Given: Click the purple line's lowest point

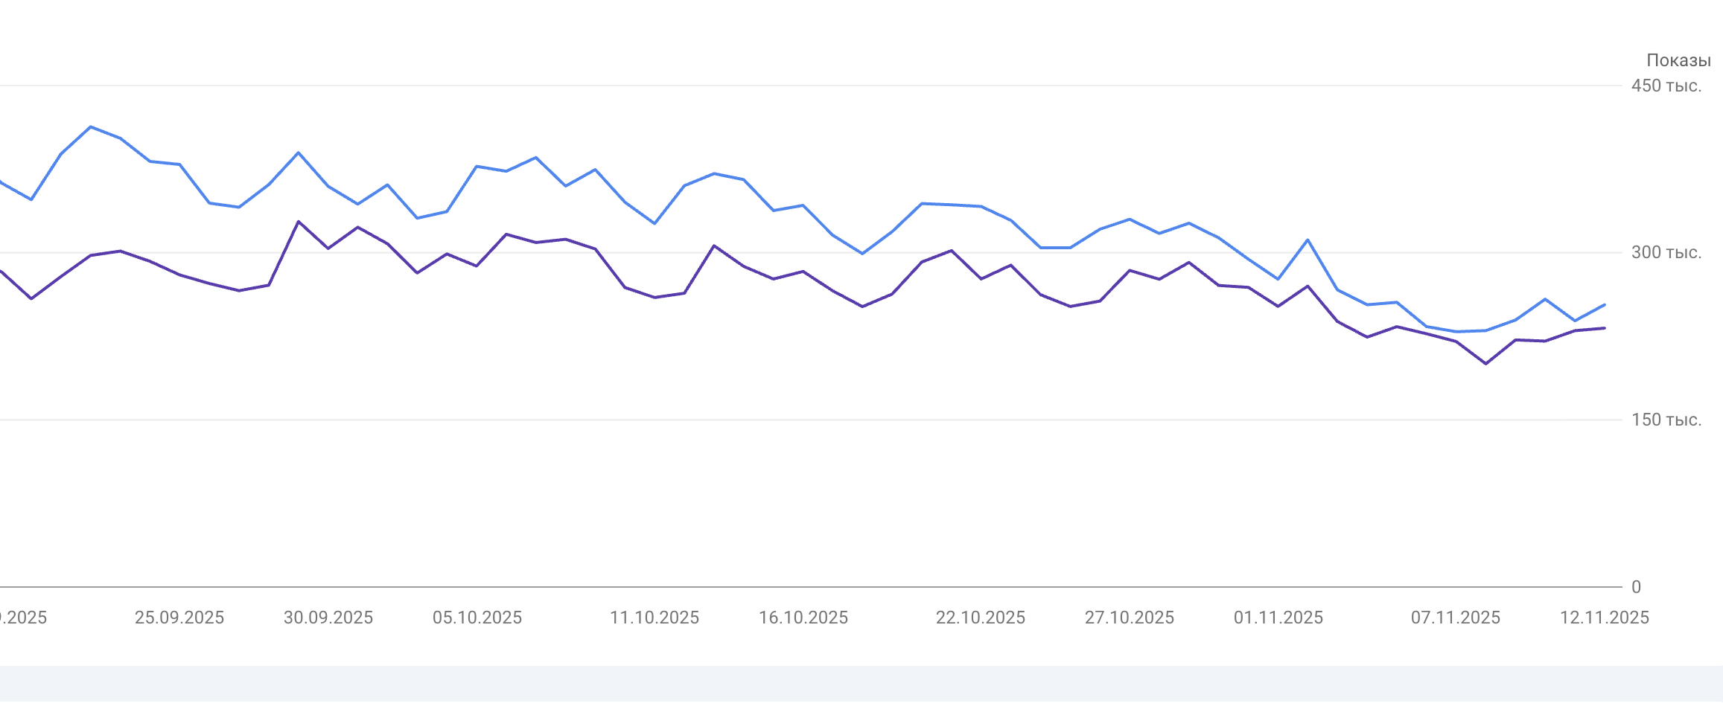Looking at the screenshot, I should click(x=1486, y=364).
